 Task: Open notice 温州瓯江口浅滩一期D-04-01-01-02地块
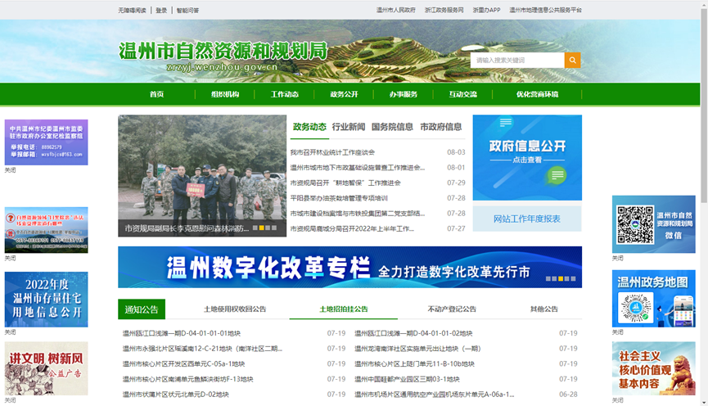pos(413,333)
